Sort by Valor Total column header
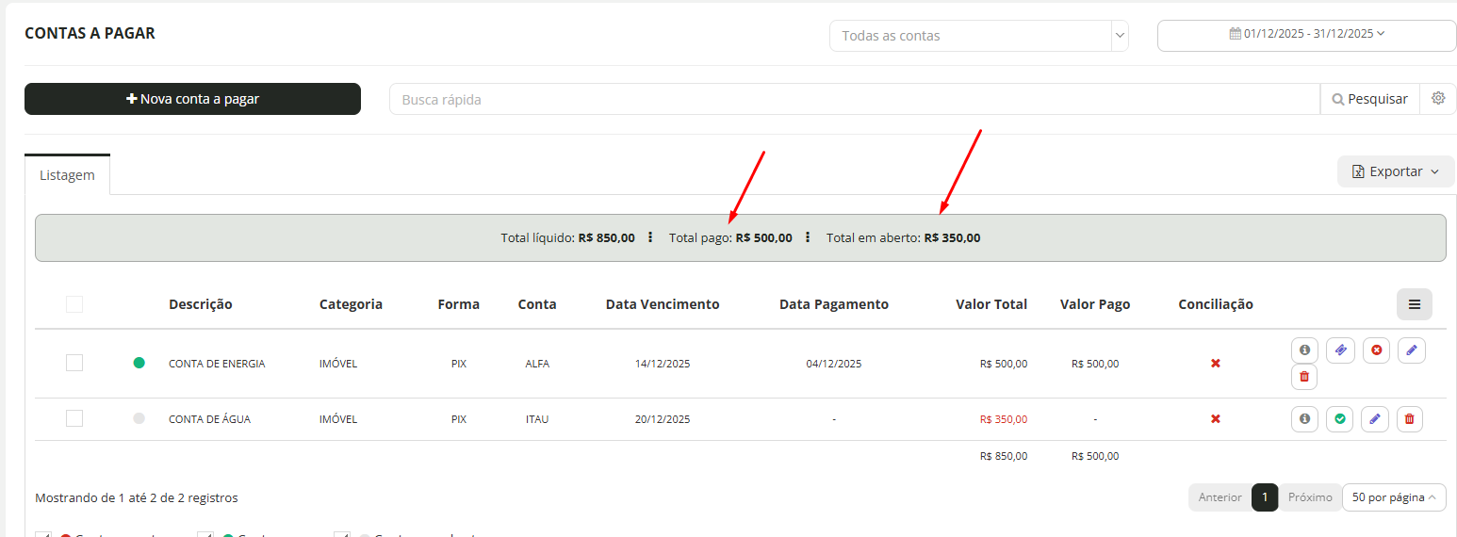 (991, 304)
